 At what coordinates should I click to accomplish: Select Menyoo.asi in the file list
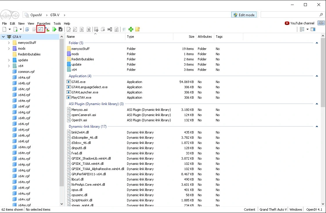click(80, 110)
